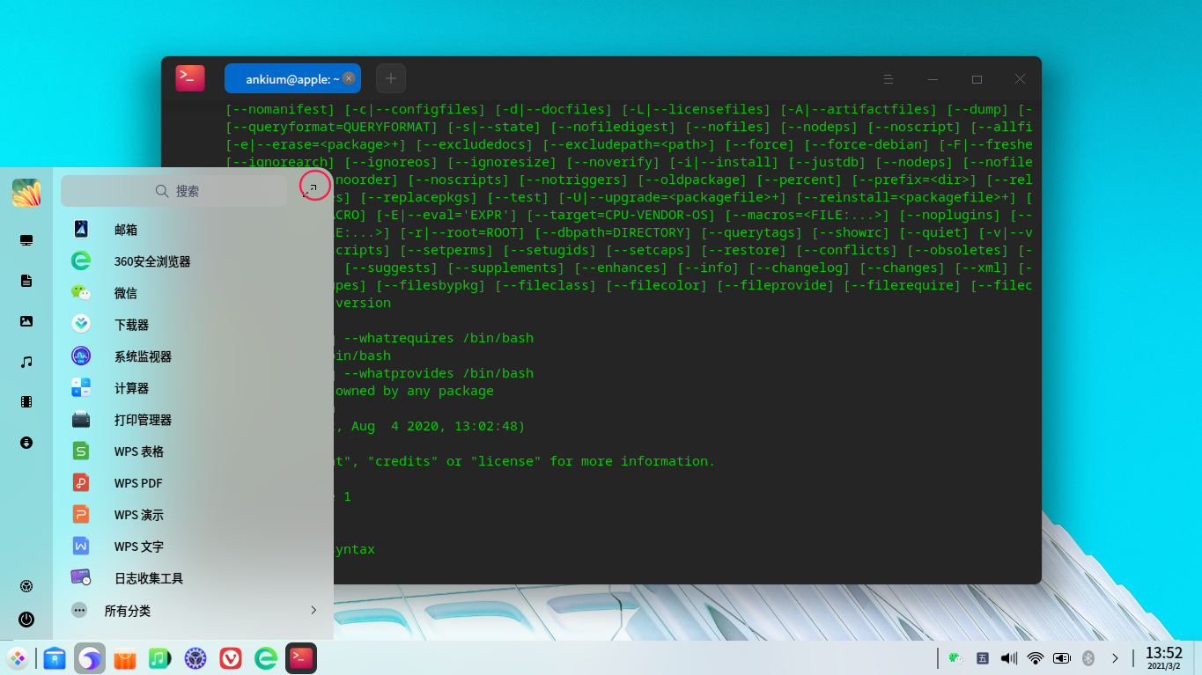This screenshot has height=675, width=1202.
Task: Click "--whatprovides /bin/bash" text in terminal
Action: (439, 373)
